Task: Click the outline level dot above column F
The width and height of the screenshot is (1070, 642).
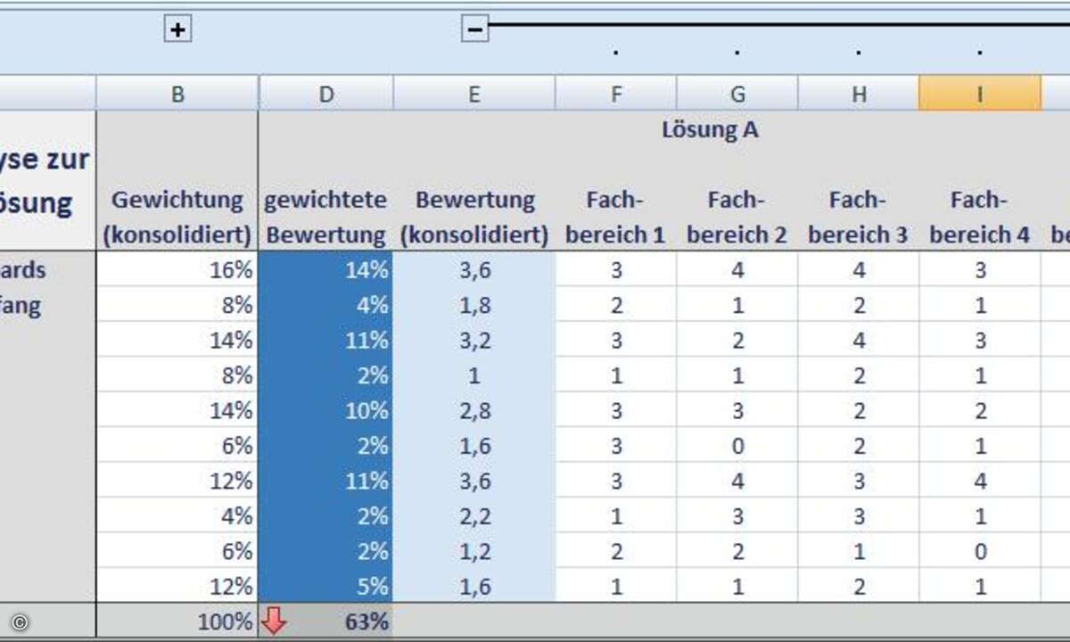Action: pos(616,53)
